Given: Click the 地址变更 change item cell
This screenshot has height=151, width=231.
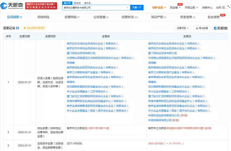Looking at the screenshot, I should (x=50, y=132).
